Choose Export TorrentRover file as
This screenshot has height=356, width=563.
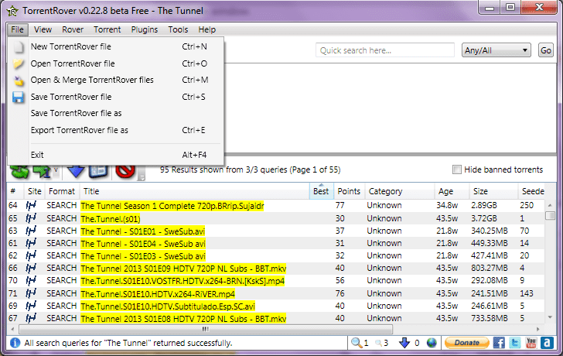click(116, 130)
